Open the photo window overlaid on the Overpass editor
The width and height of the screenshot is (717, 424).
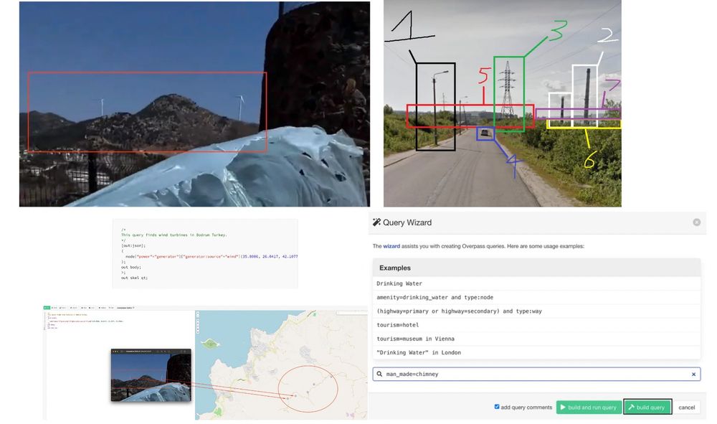(x=151, y=375)
